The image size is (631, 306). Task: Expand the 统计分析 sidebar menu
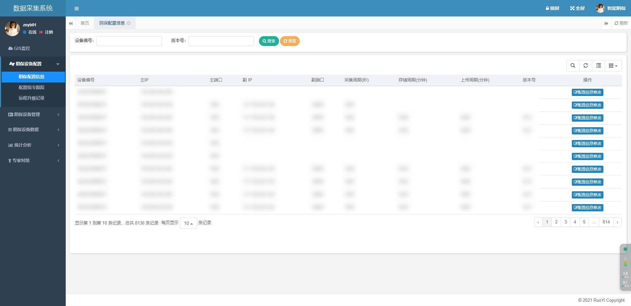click(33, 145)
